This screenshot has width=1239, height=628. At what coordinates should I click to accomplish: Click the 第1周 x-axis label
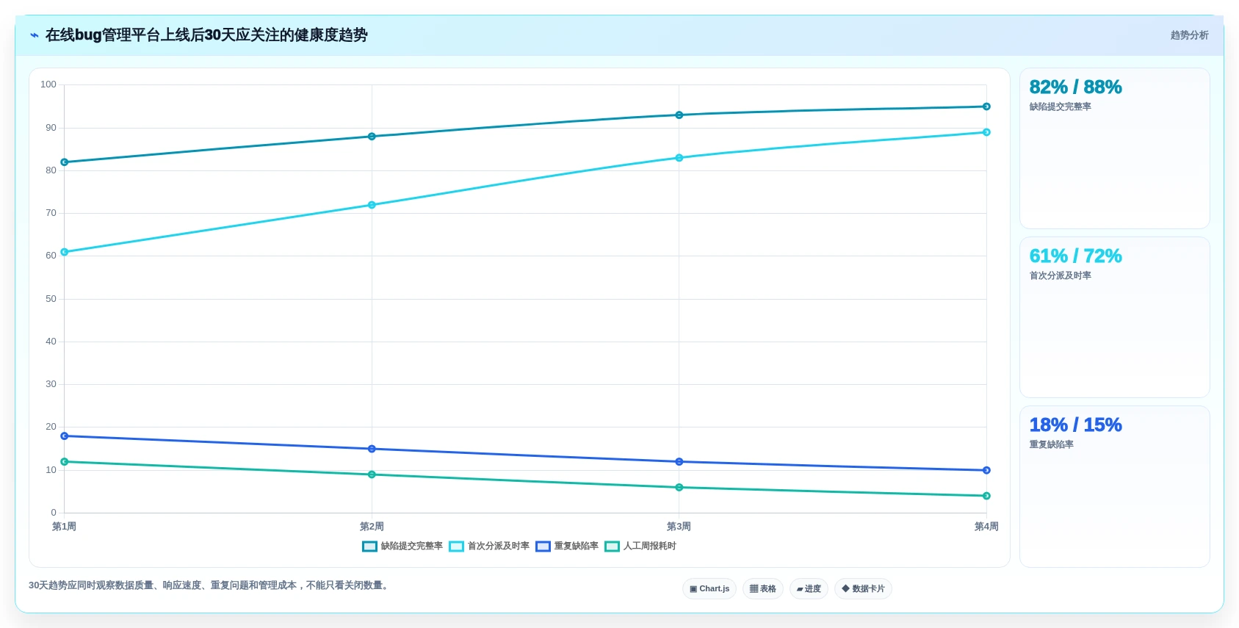(65, 527)
